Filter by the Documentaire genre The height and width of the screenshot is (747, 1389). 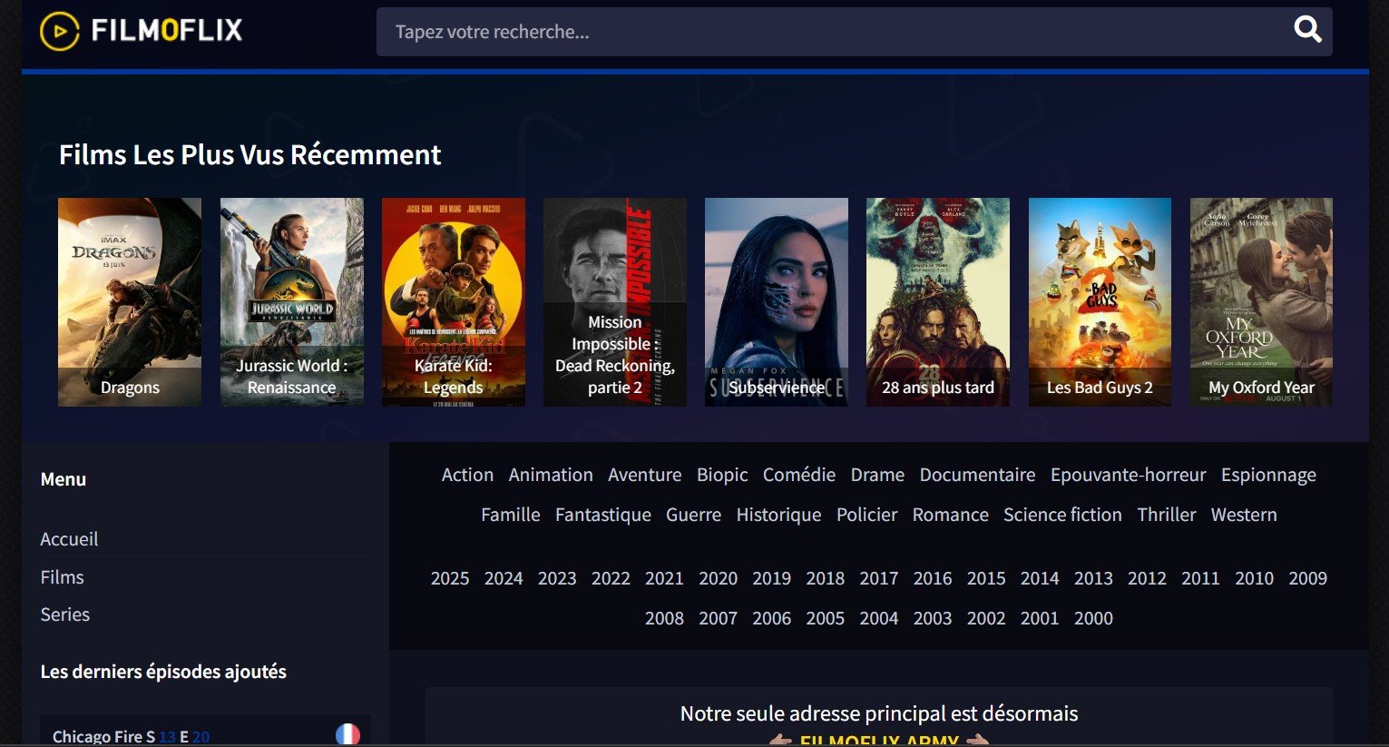(x=977, y=475)
